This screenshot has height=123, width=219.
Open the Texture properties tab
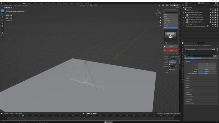click(x=182, y=82)
